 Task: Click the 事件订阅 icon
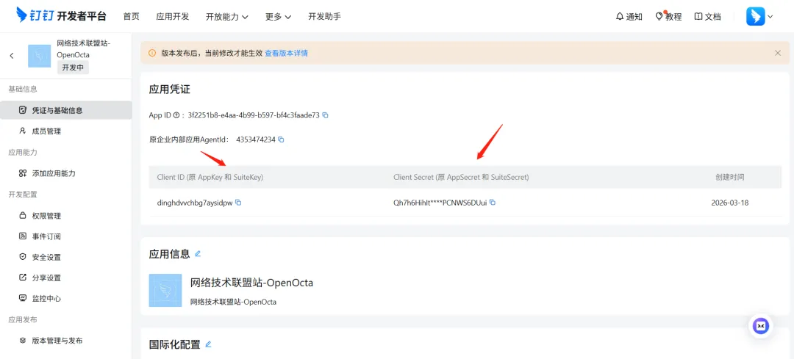pos(22,236)
